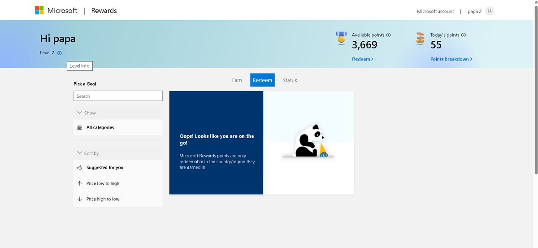Sort by Price high to low
The width and height of the screenshot is (538, 248).
coord(118,199)
